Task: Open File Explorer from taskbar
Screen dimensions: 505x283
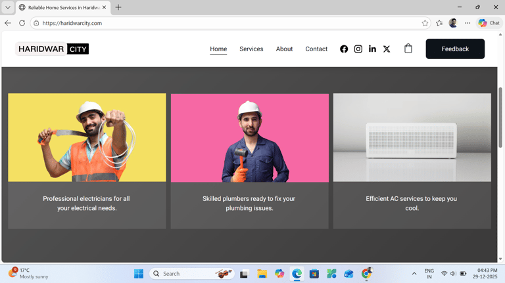Action: coord(262,274)
